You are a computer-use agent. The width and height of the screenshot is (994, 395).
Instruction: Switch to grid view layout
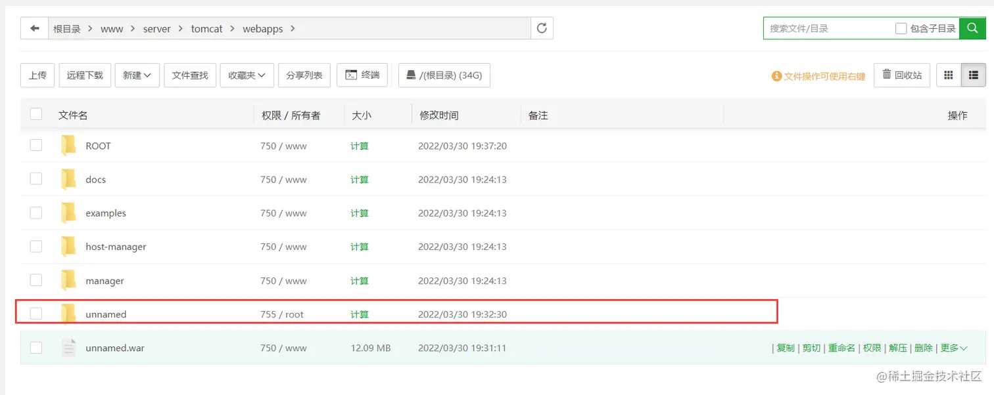coord(949,75)
